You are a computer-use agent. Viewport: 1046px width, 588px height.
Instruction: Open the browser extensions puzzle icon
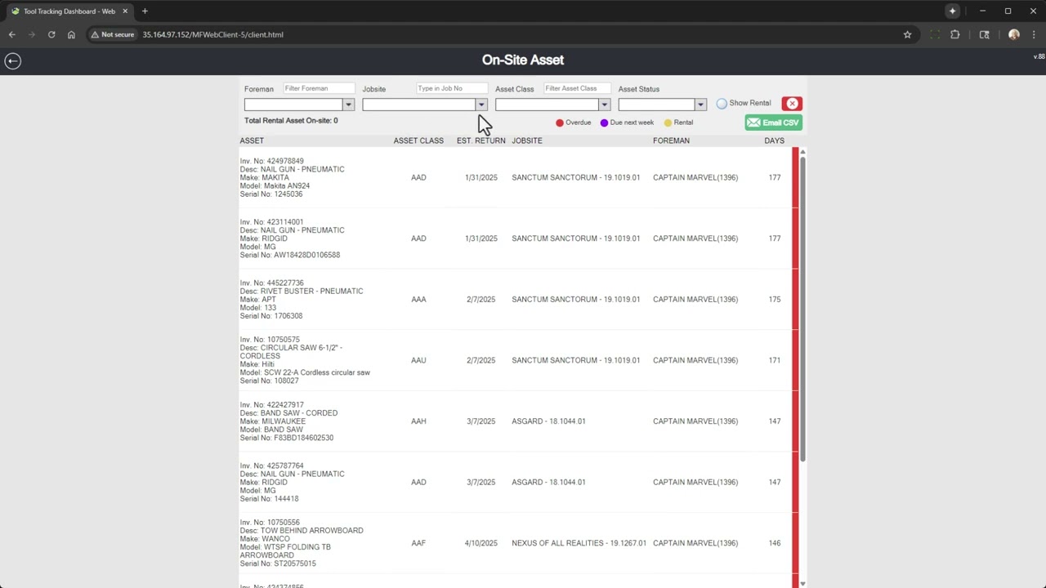click(955, 34)
